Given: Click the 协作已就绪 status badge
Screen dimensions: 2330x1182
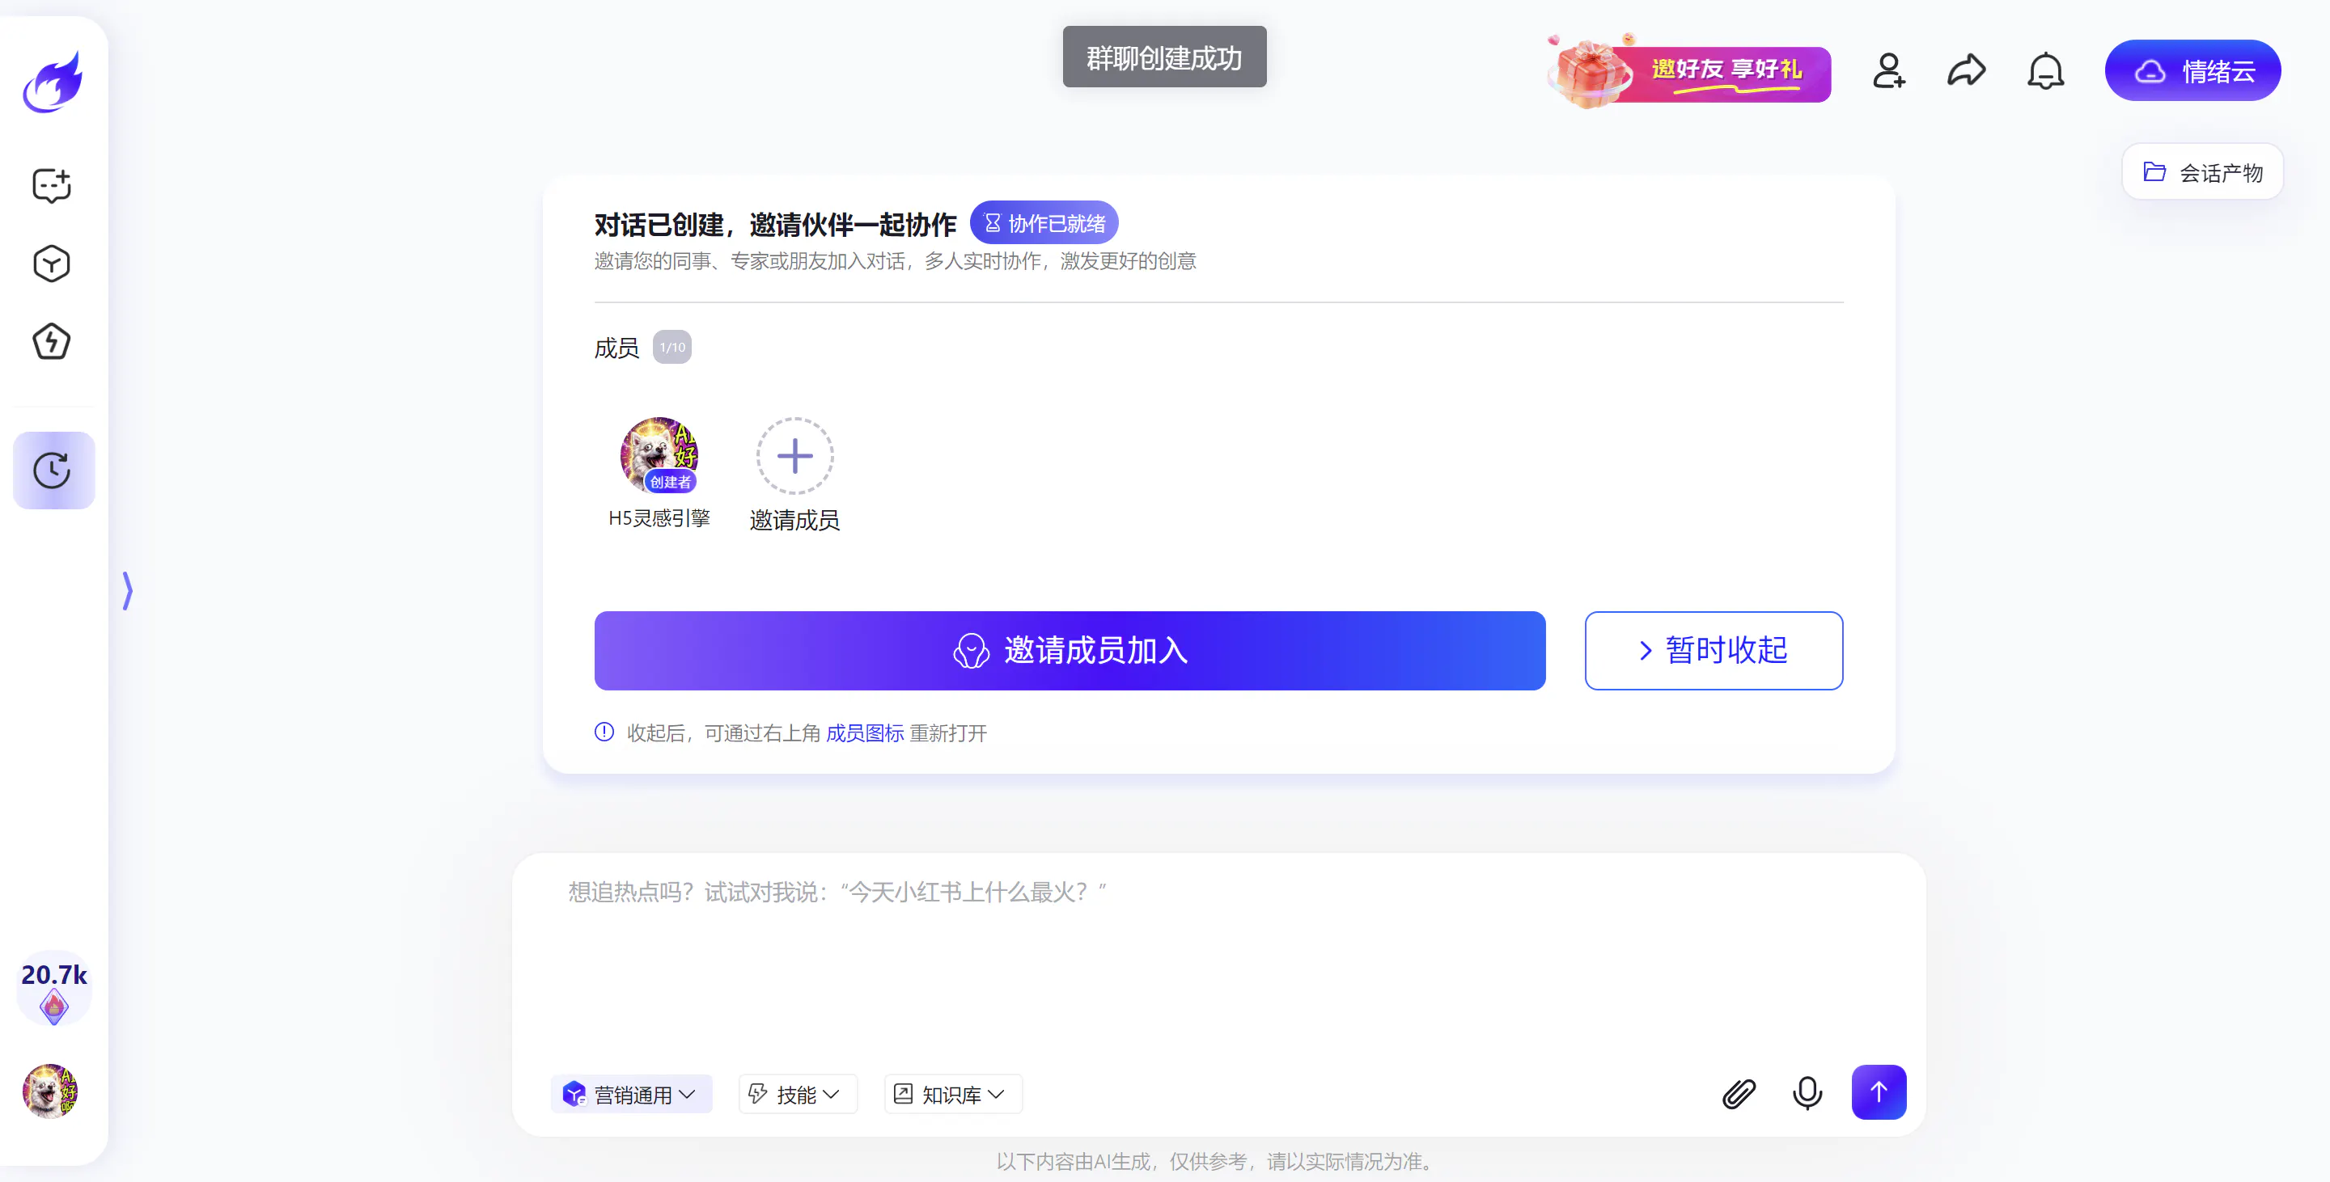Looking at the screenshot, I should click(x=1044, y=223).
